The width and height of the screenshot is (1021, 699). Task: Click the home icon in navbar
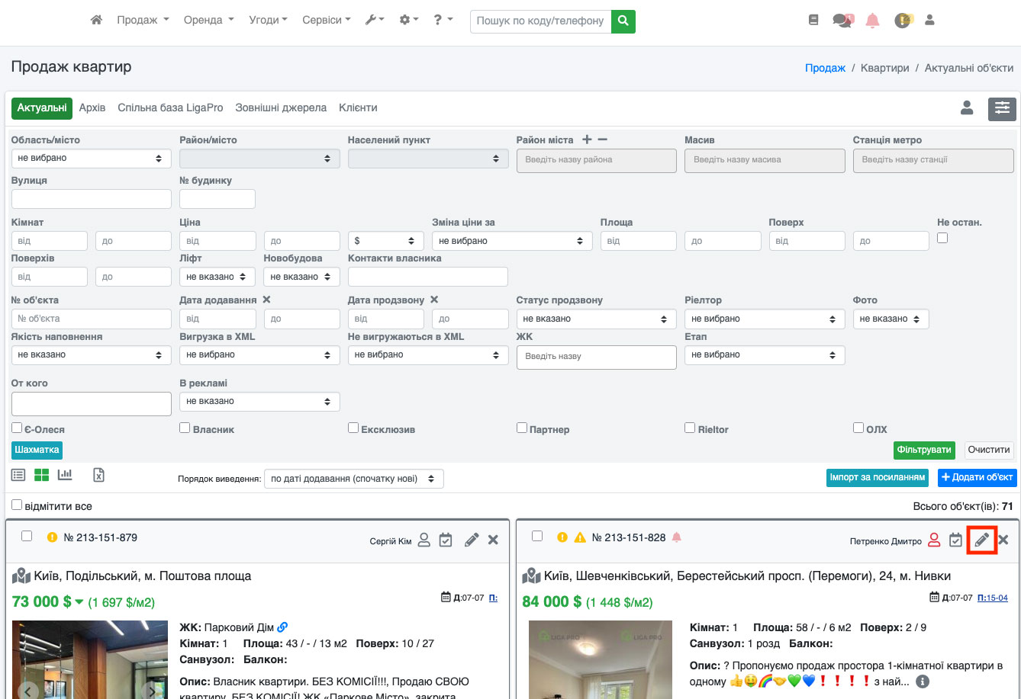[x=96, y=21]
